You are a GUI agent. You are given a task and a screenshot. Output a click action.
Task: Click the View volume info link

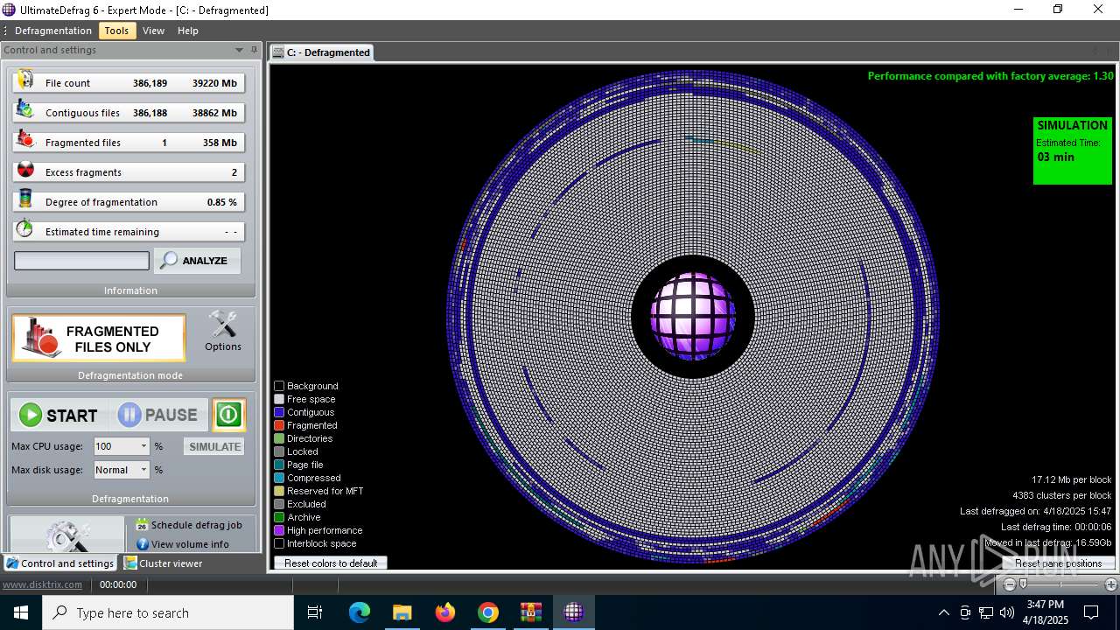[x=190, y=544]
